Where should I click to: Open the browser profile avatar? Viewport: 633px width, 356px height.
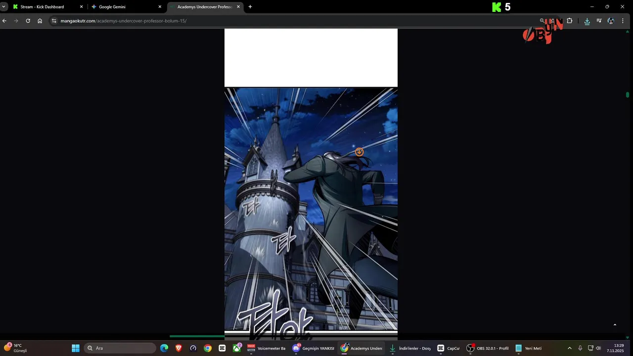pyautogui.click(x=611, y=21)
